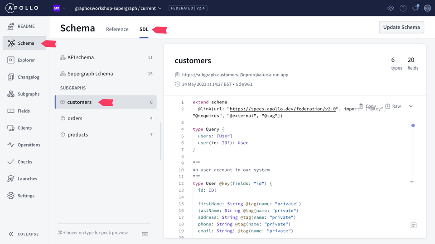Click the ID type on line 13
Image resolution: width=435 pixels, height=244 pixels.
211,190
